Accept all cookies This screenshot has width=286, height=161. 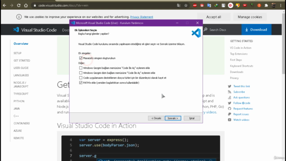coord(214,17)
